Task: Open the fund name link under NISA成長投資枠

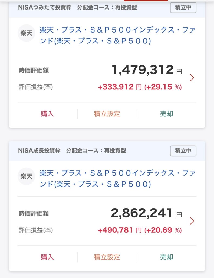Action: (117, 178)
